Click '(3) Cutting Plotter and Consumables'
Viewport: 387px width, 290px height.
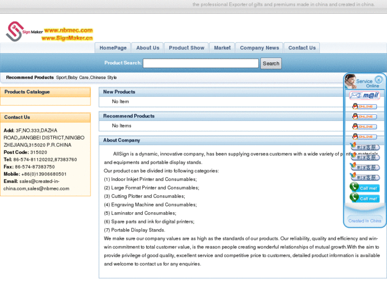coord(144,196)
